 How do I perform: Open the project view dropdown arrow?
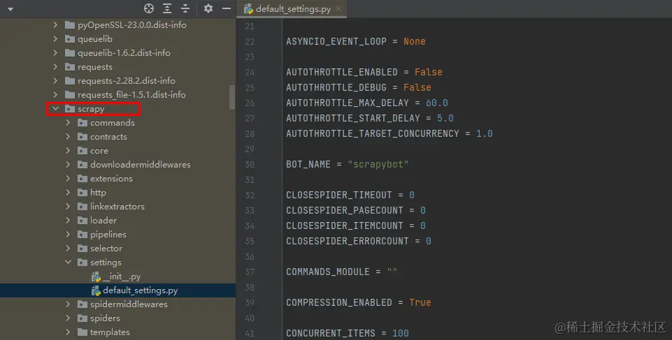[x=10, y=8]
